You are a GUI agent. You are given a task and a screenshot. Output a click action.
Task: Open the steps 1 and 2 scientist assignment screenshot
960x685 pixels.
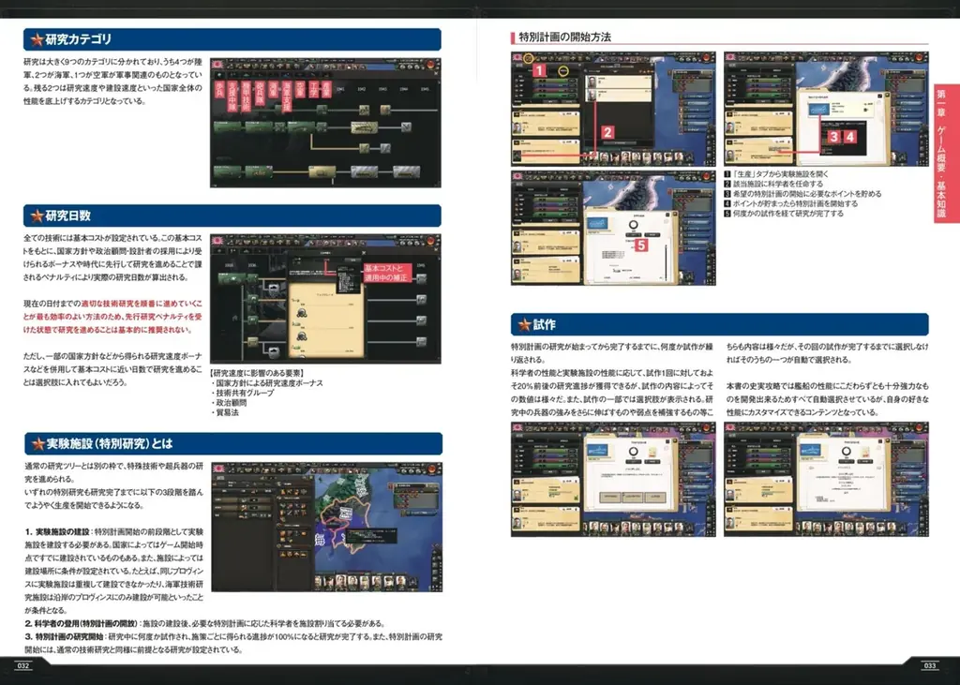[x=613, y=109]
